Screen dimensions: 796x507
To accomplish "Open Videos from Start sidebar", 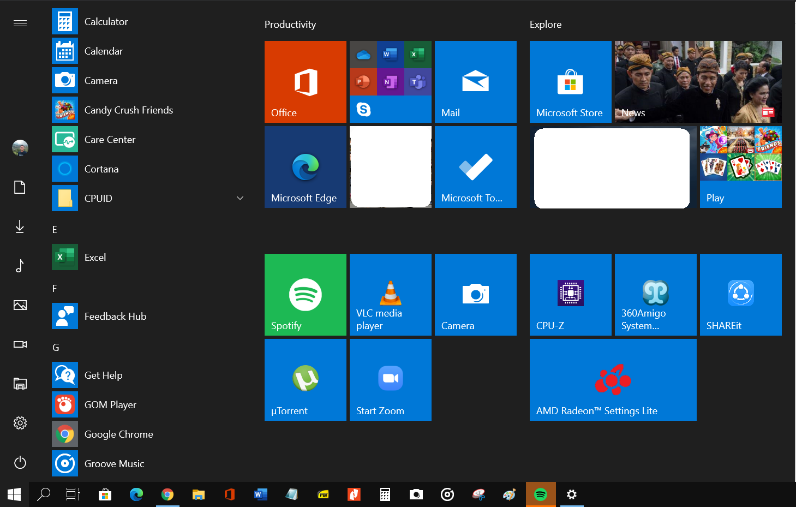I will pyautogui.click(x=20, y=344).
